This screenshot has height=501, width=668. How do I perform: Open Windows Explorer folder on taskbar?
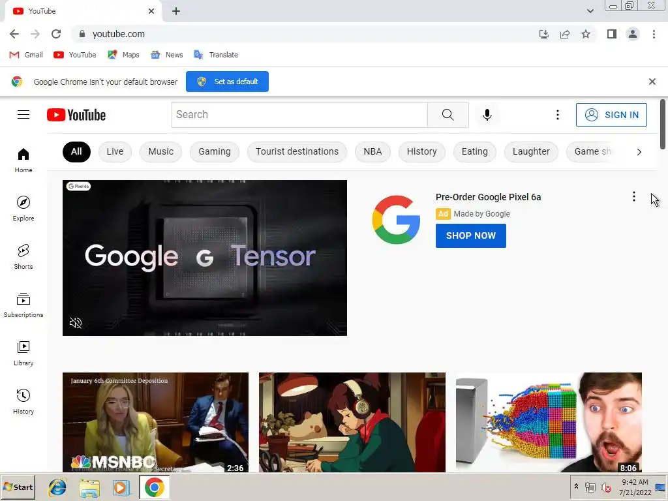89,488
